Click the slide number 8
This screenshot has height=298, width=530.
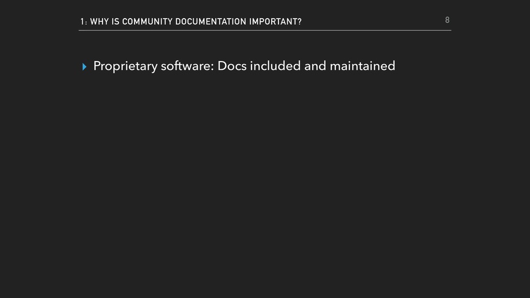[x=447, y=20]
